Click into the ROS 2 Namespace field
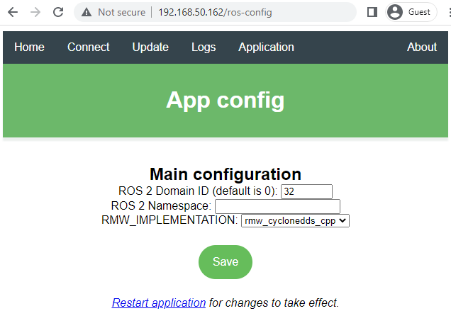Screen dimensions: 451x311 [x=277, y=206]
